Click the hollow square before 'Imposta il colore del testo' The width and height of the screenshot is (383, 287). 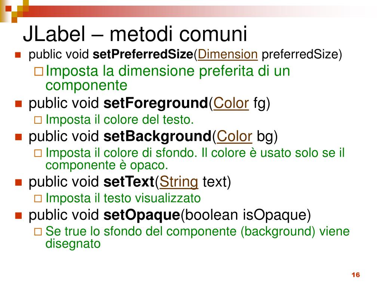pos(38,120)
